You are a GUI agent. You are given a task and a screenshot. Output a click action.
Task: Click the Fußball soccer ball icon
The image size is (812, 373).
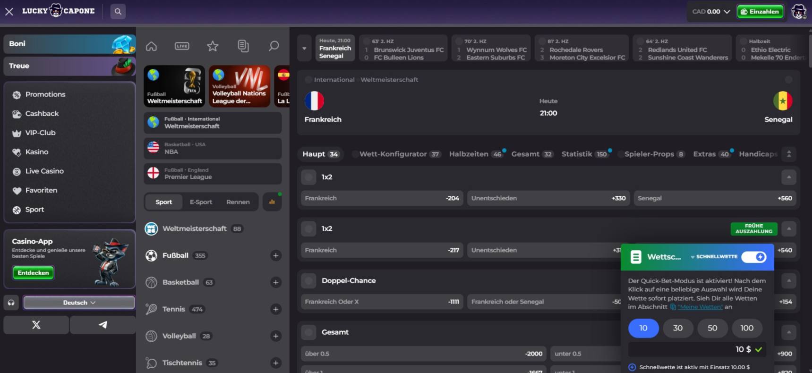(x=151, y=255)
